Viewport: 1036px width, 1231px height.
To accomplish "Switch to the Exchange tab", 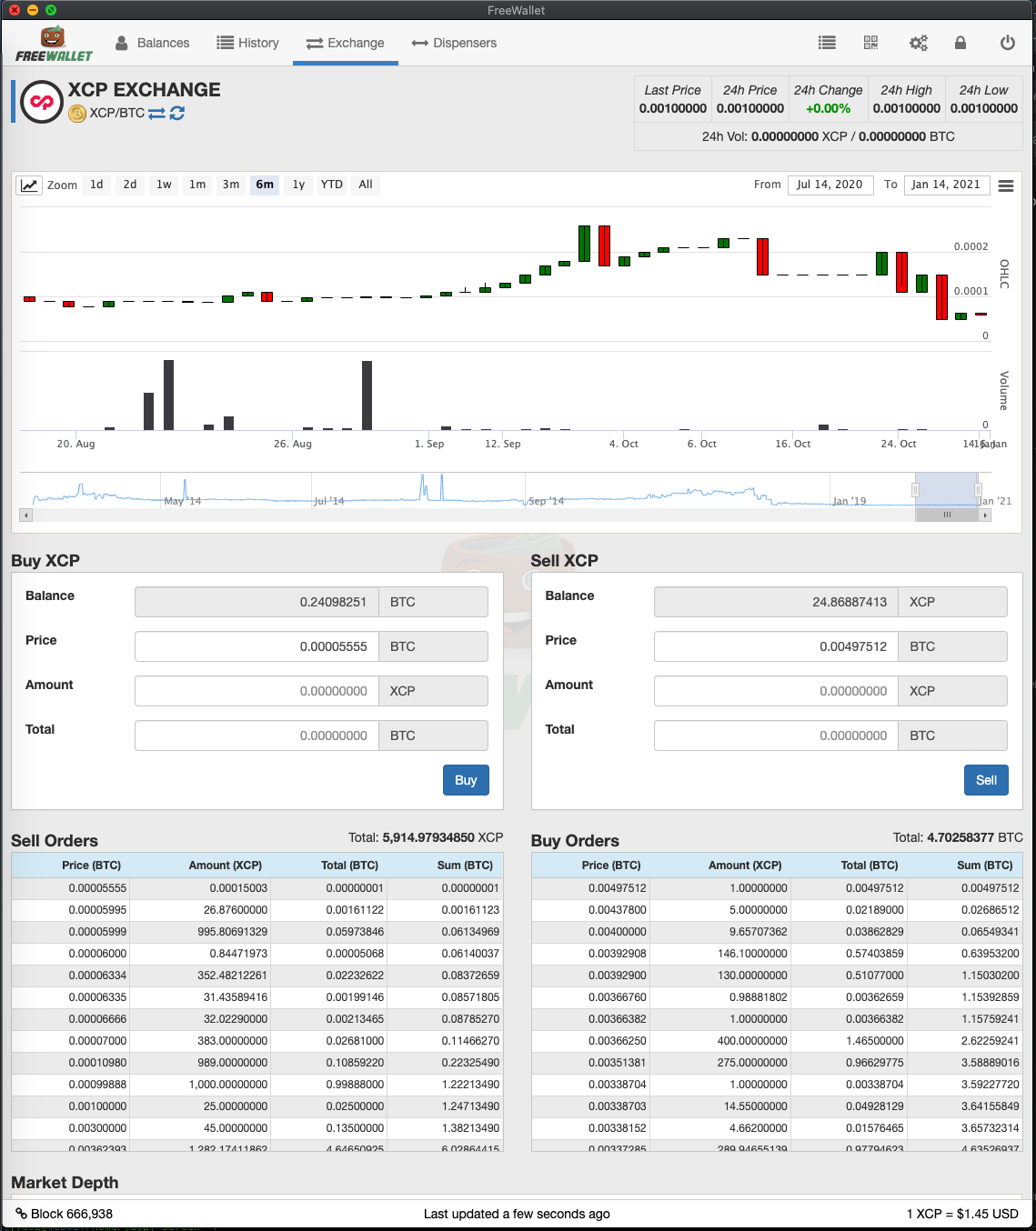I will (346, 43).
